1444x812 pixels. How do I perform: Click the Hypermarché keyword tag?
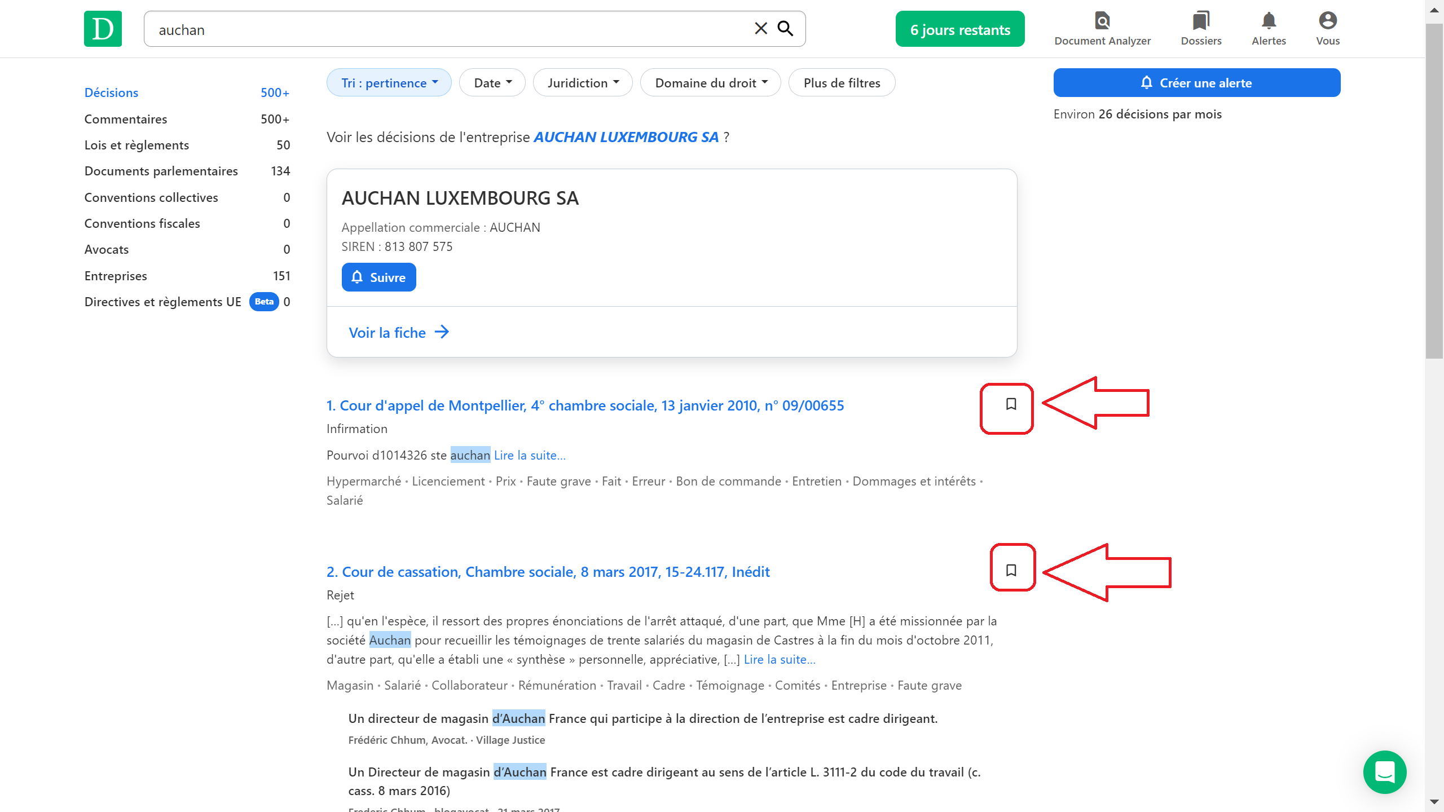pos(364,481)
